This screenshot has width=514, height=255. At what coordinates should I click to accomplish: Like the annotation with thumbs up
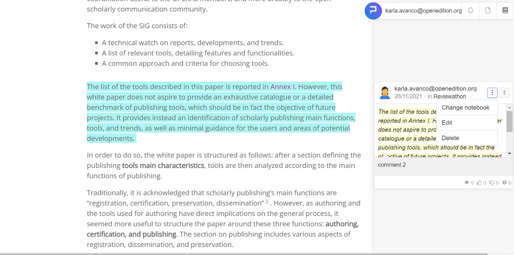[479, 183]
